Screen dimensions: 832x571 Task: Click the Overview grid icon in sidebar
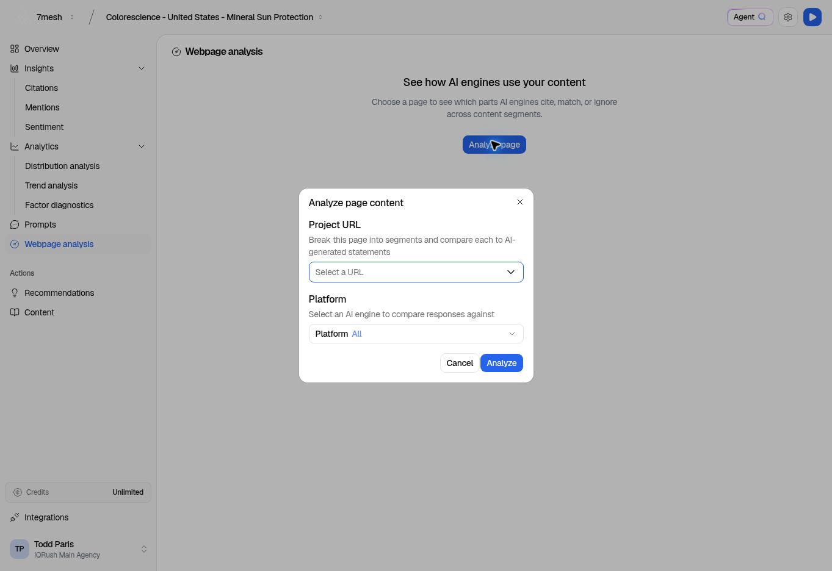[15, 49]
